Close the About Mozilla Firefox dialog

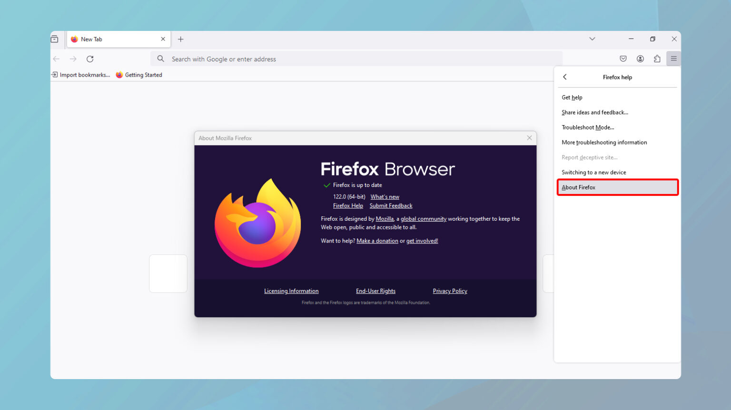529,138
